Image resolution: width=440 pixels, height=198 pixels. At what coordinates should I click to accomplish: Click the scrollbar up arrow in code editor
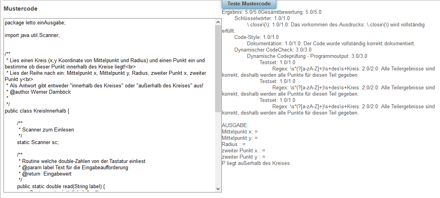point(218,21)
